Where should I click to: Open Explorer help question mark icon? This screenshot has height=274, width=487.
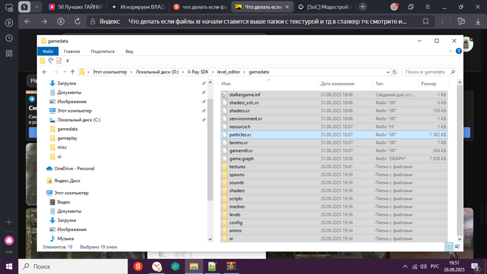coord(459,51)
